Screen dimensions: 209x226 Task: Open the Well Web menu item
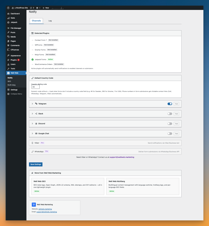pos(16,73)
